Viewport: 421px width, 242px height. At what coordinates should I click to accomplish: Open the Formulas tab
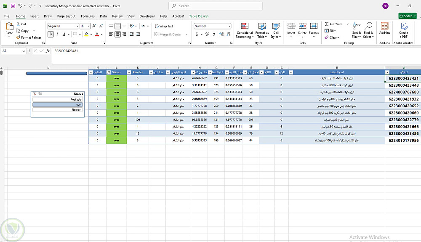(x=88, y=16)
